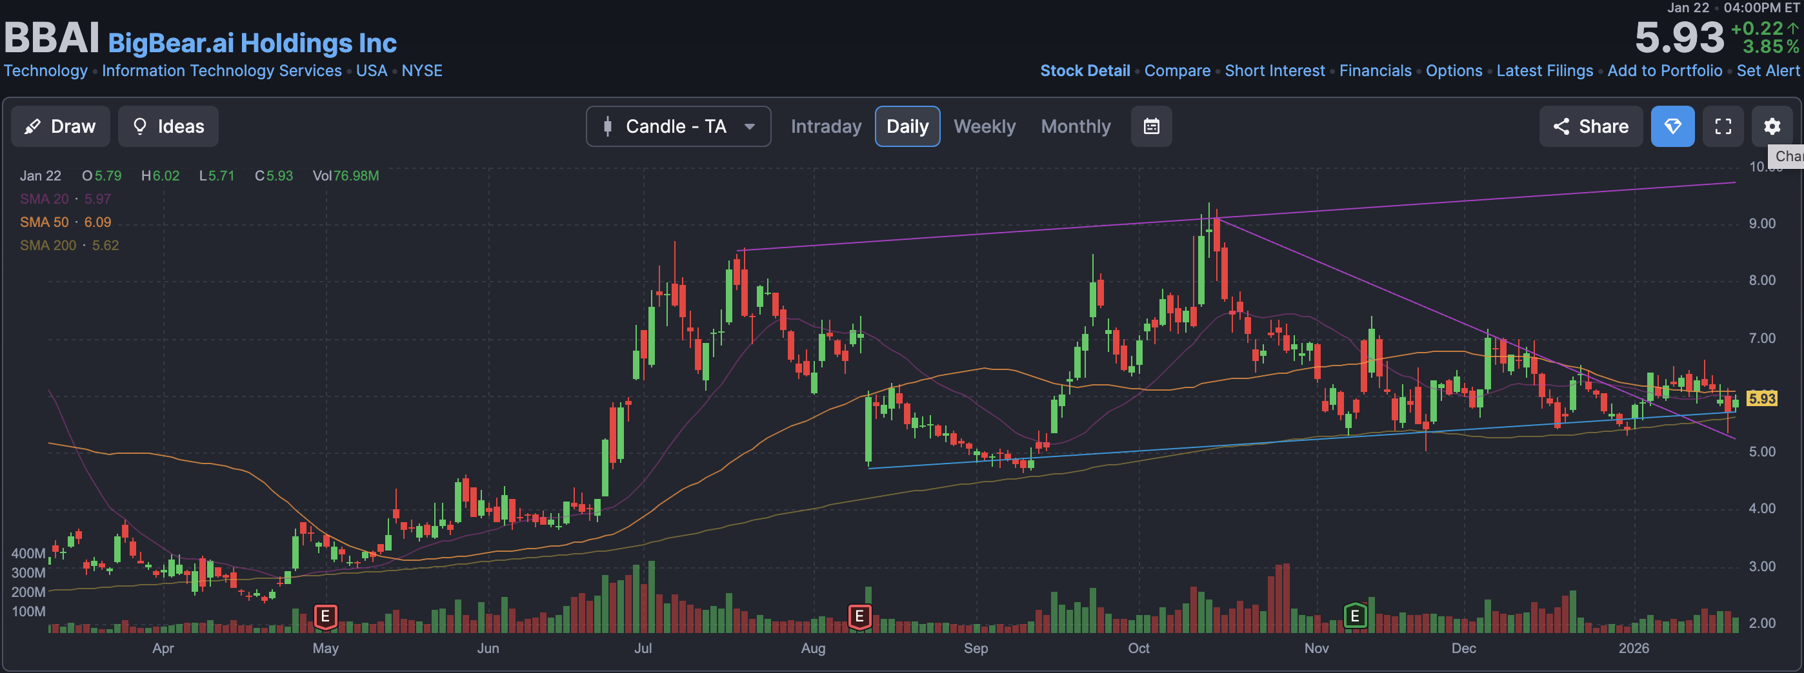Viewport: 1804px width, 673px height.
Task: Open the NYSE exchange link
Action: coord(421,71)
